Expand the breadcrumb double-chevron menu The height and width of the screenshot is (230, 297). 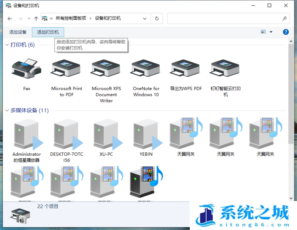tap(51, 19)
